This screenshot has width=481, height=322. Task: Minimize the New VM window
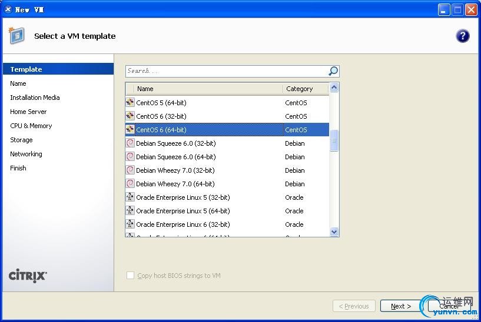(x=443, y=10)
